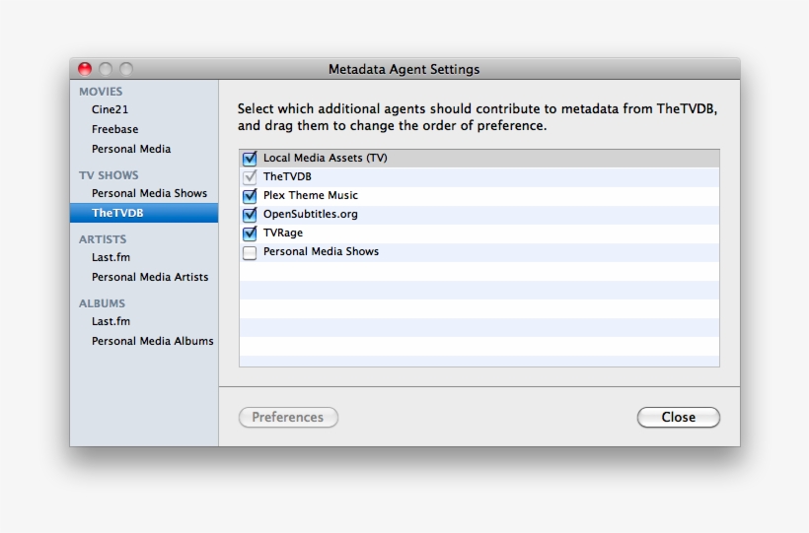Uncheck the Local Media Assets (TV) checkbox
The width and height of the screenshot is (809, 533).
[x=250, y=158]
